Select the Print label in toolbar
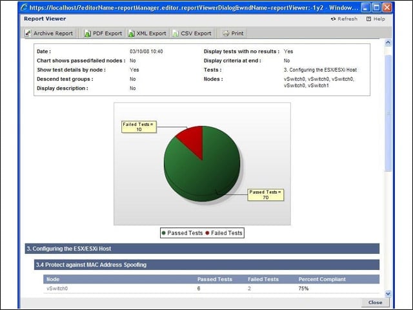 (237, 34)
